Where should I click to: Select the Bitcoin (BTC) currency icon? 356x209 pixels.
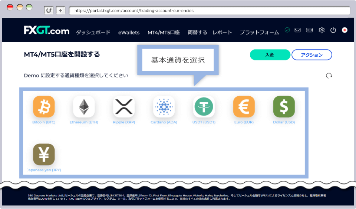click(x=44, y=107)
